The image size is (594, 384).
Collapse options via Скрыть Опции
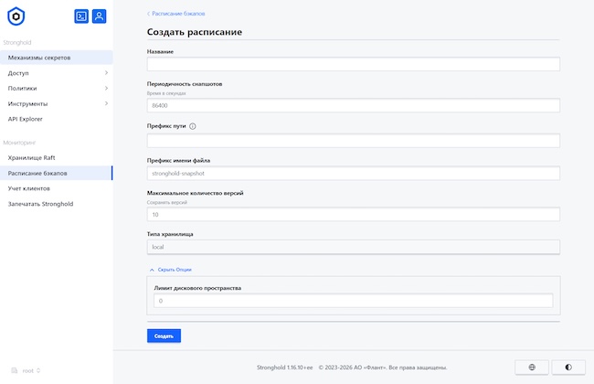coord(173,270)
